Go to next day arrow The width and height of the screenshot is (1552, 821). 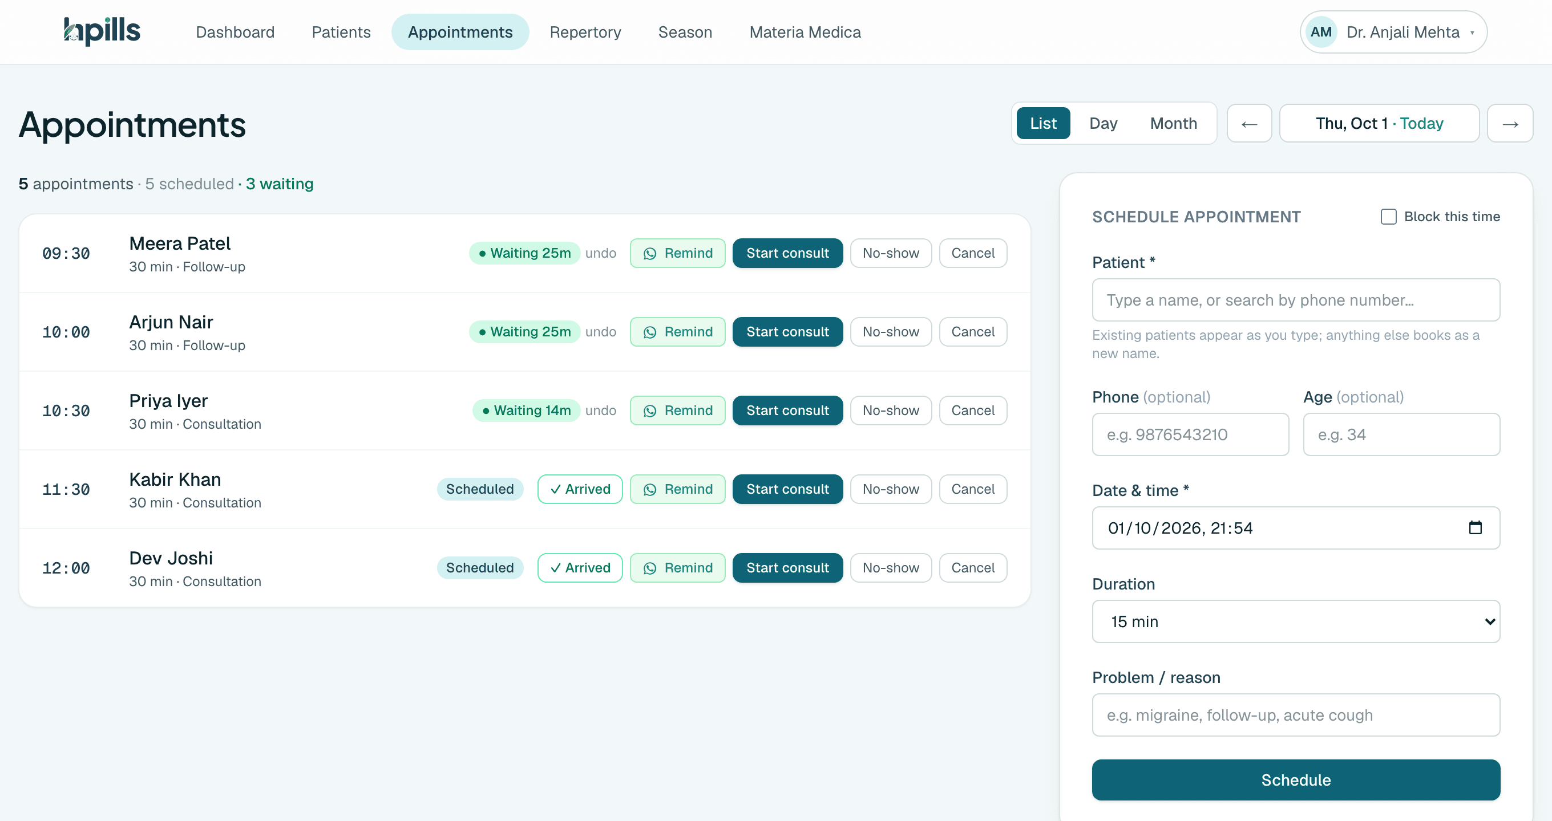(1510, 123)
